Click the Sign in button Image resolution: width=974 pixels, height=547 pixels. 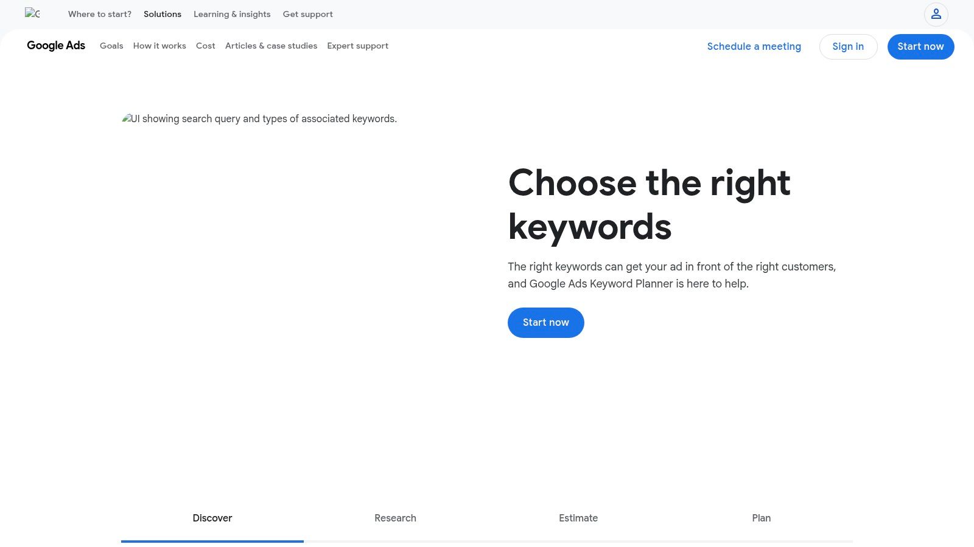pyautogui.click(x=848, y=47)
